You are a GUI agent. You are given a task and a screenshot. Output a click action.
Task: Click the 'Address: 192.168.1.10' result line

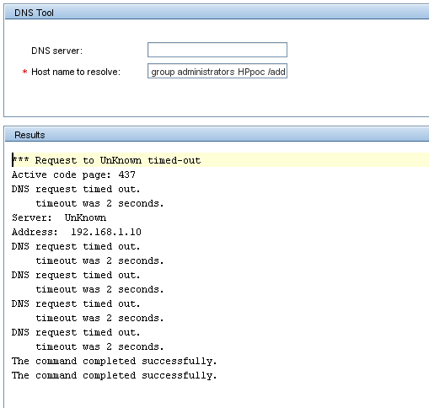click(77, 232)
